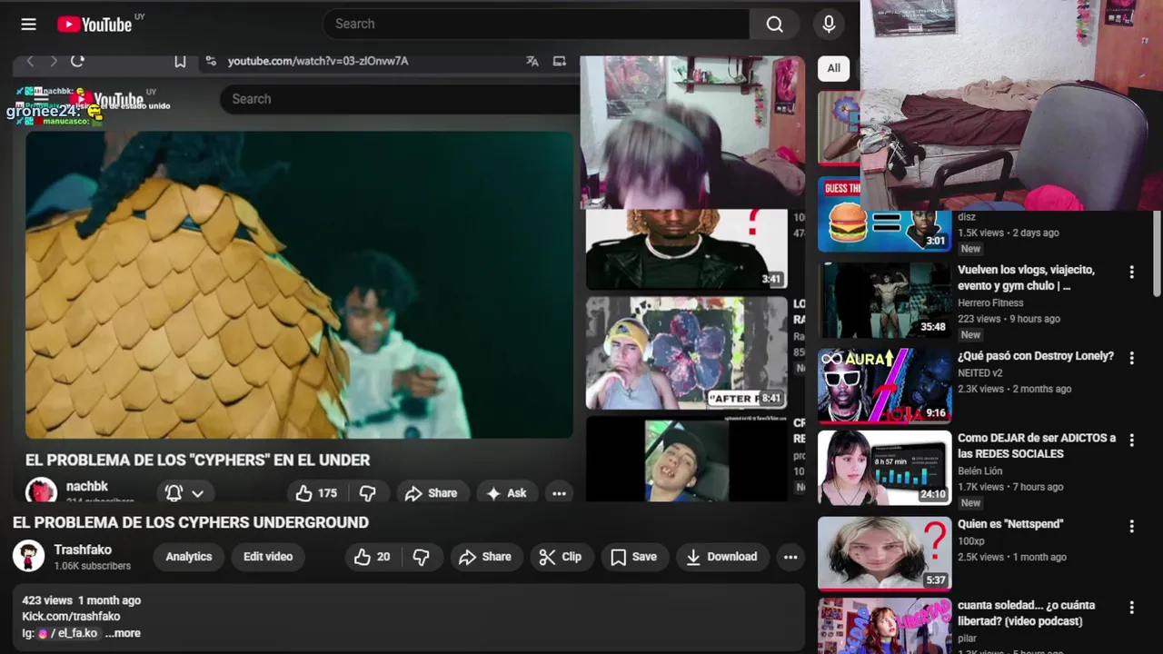Screen dimensions: 1163x654
Task: Like the video with 20 likes
Action: tap(372, 557)
